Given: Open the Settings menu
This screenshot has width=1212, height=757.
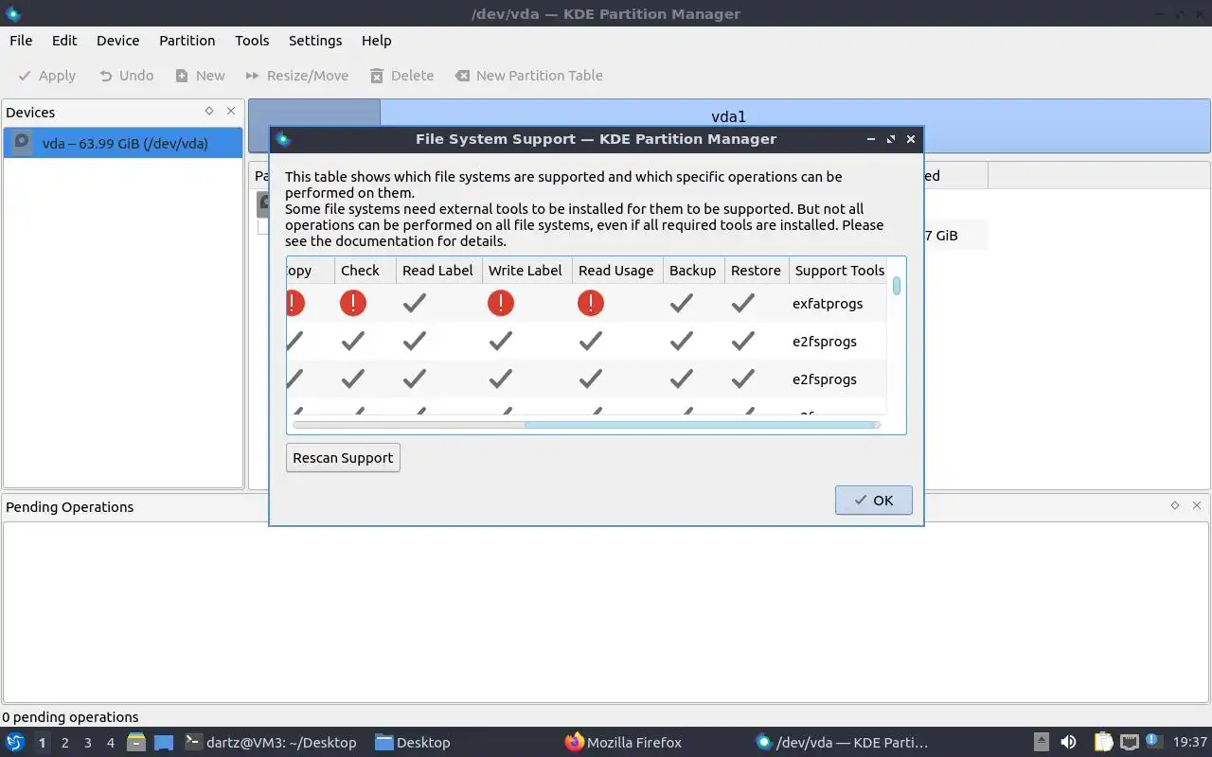Looking at the screenshot, I should click(315, 41).
